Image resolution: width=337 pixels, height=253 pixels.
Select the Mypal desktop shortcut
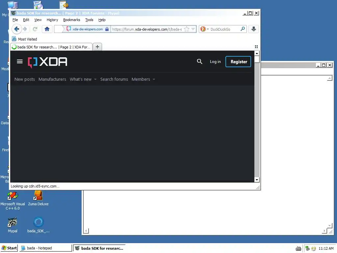click(13, 225)
